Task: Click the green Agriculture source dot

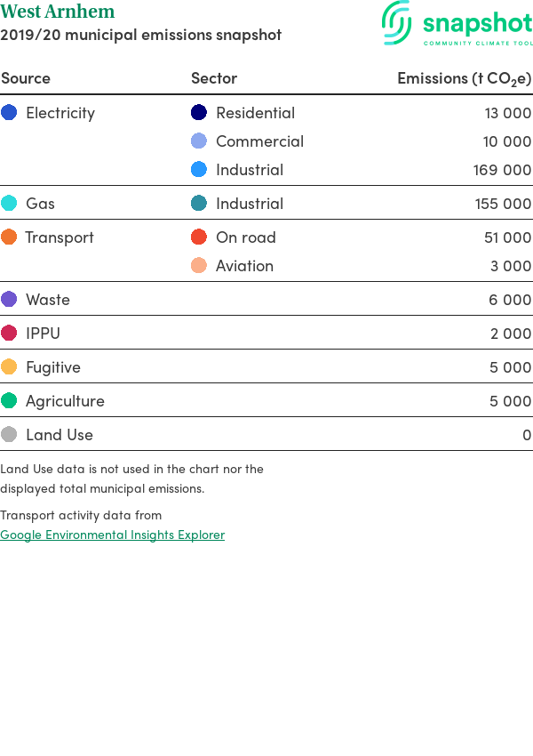Action: 9,400
